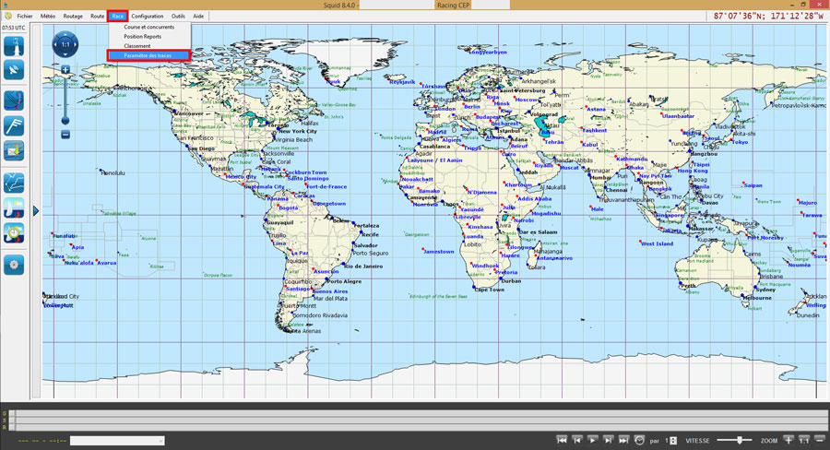Open the settings gear in sidebar
Viewport: 830px width, 450px height.
[14, 265]
